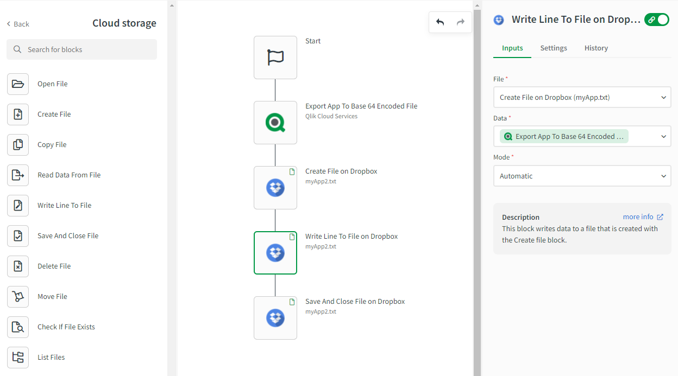
Task: Switch to the Settings tab
Action: 554,48
